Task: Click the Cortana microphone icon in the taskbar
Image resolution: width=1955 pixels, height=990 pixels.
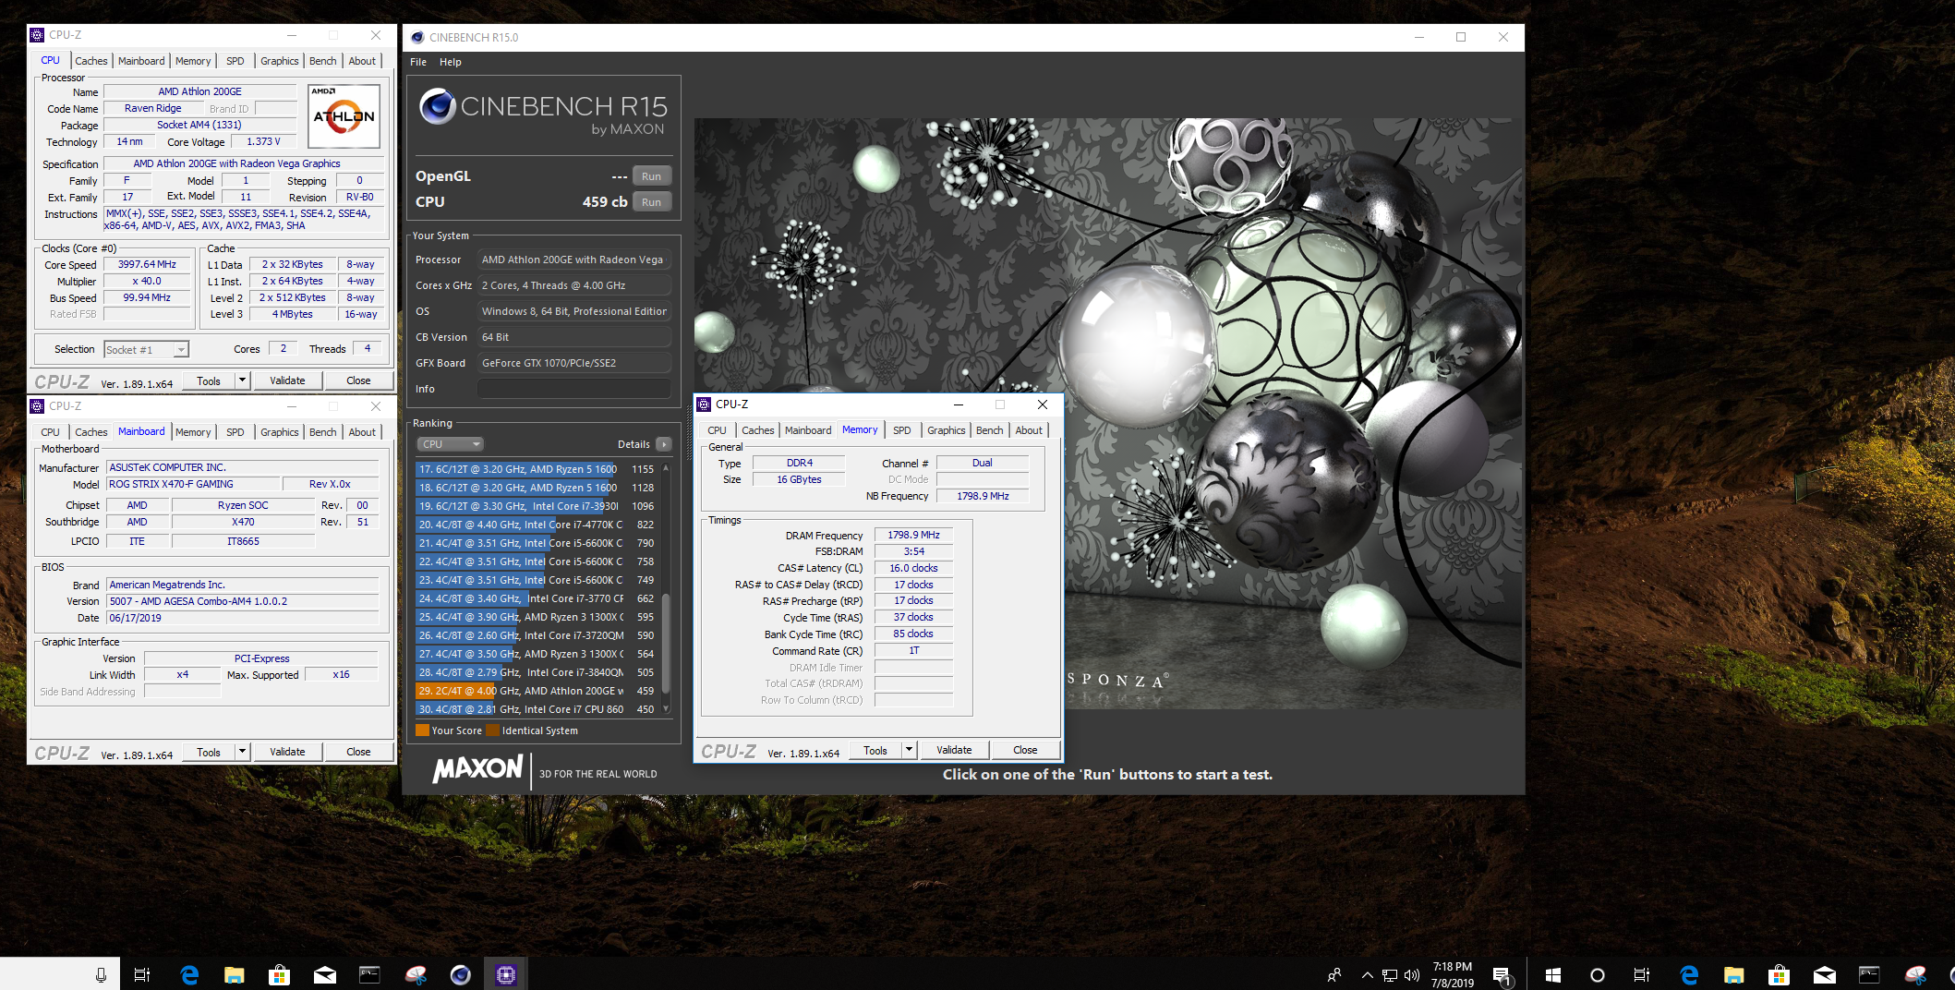Action: (x=101, y=974)
